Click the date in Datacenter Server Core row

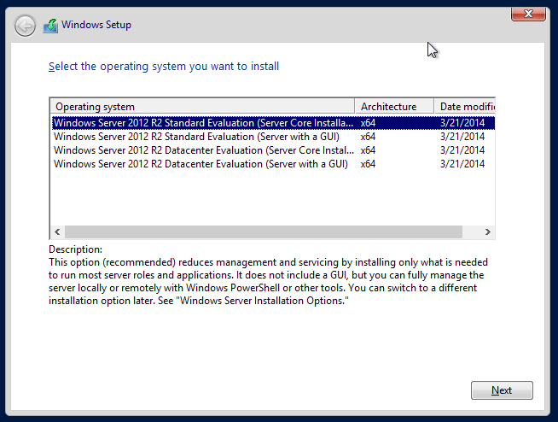462,150
